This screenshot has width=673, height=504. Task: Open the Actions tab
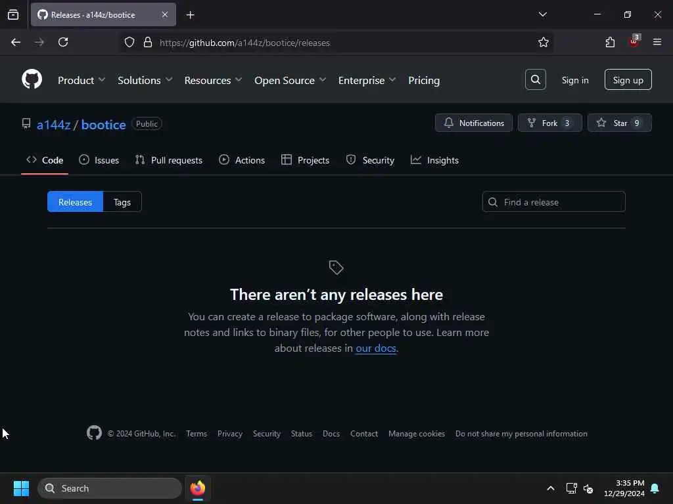coord(242,160)
